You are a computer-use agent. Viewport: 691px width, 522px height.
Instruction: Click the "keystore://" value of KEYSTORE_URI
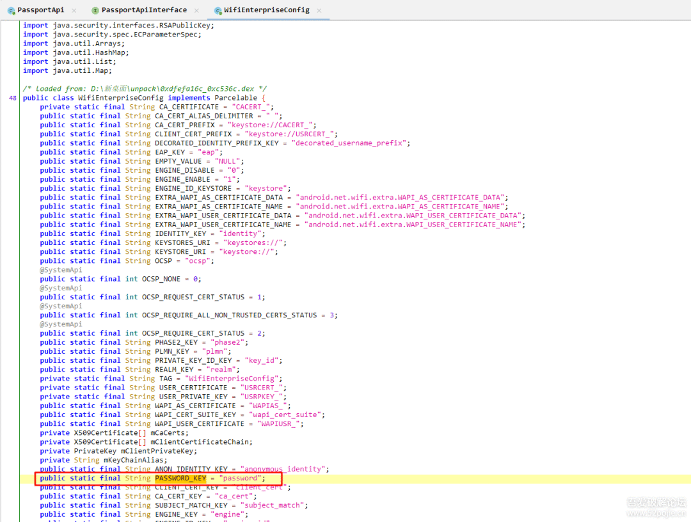tap(246, 251)
